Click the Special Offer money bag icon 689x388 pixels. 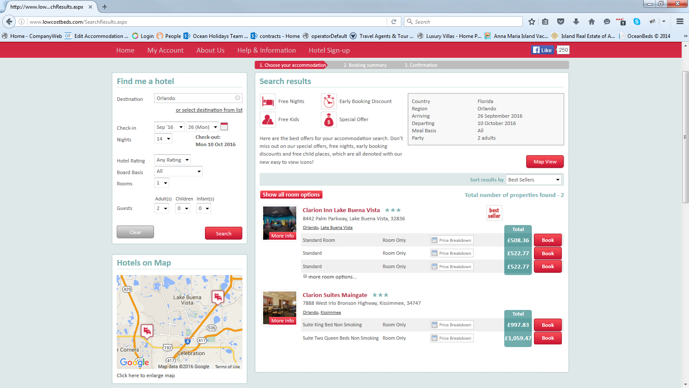point(329,119)
